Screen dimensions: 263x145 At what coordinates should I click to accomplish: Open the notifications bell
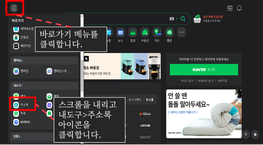[x=239, y=8]
